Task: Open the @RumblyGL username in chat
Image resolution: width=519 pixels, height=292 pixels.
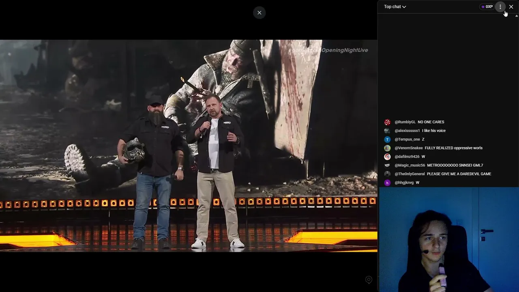Action: click(405, 122)
